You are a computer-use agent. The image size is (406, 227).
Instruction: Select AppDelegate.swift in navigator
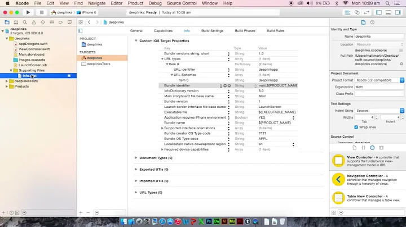click(33, 44)
